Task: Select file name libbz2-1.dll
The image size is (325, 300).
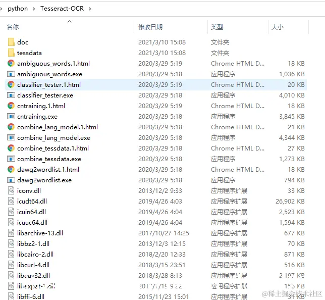Action: coord(33,243)
